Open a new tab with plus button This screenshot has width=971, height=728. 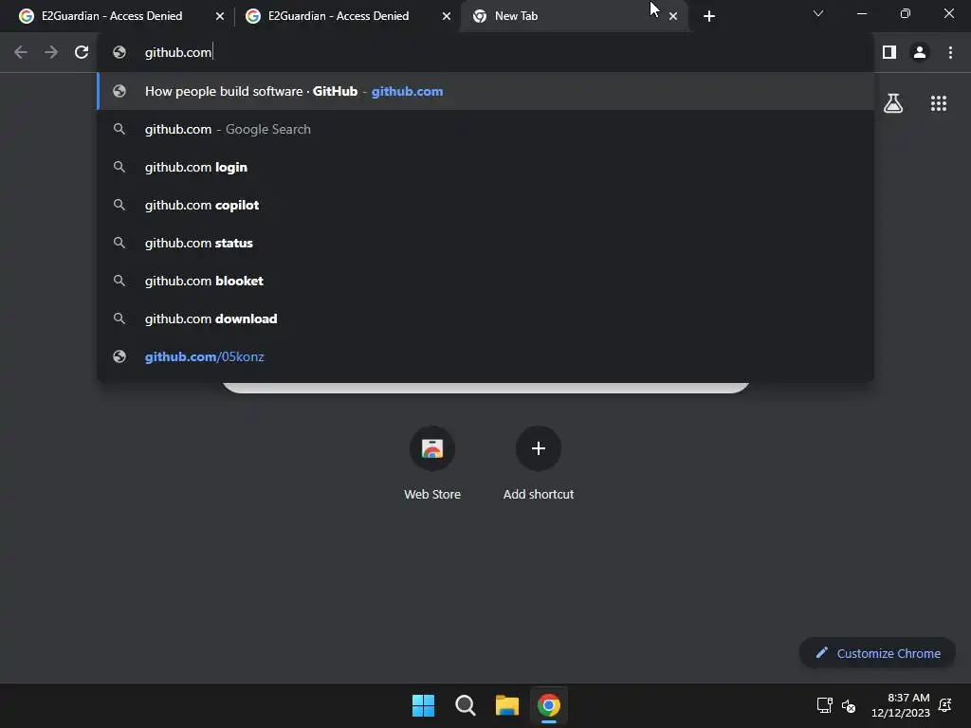tap(709, 16)
